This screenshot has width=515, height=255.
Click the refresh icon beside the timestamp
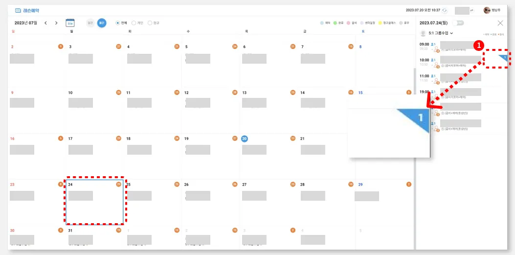click(x=444, y=10)
